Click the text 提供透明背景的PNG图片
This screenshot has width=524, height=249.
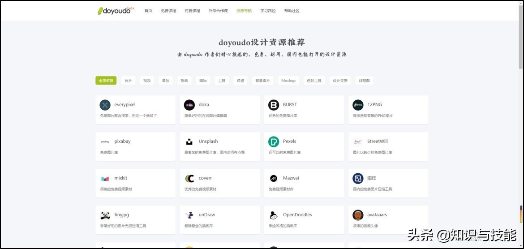click(x=373, y=116)
